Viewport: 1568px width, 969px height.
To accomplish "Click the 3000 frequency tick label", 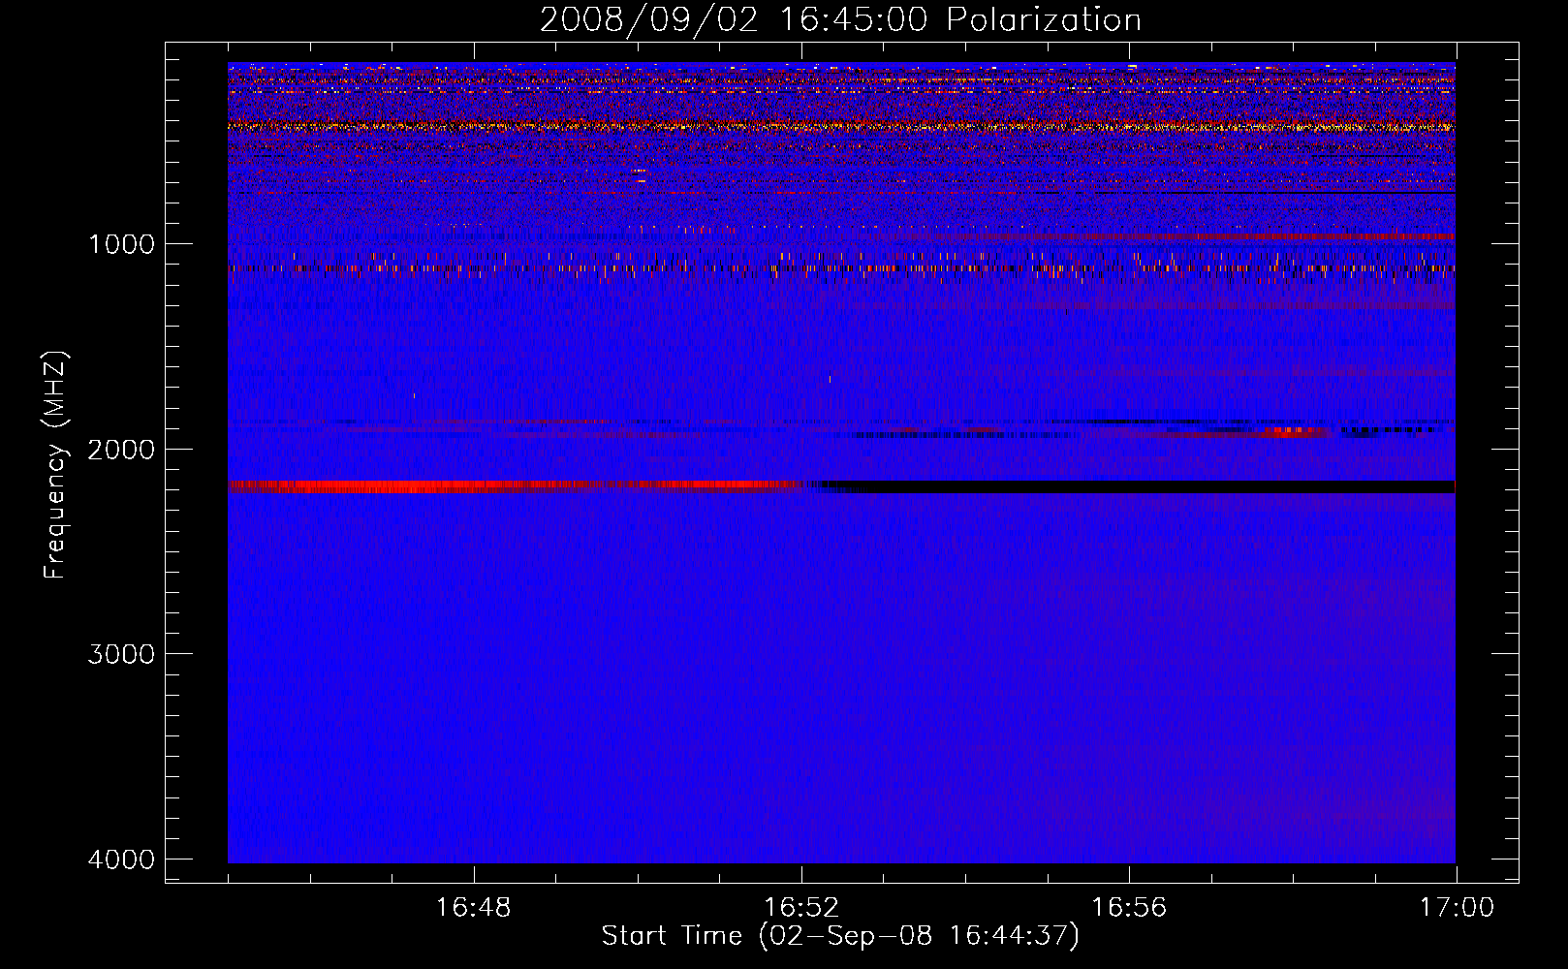I will 121,654.
